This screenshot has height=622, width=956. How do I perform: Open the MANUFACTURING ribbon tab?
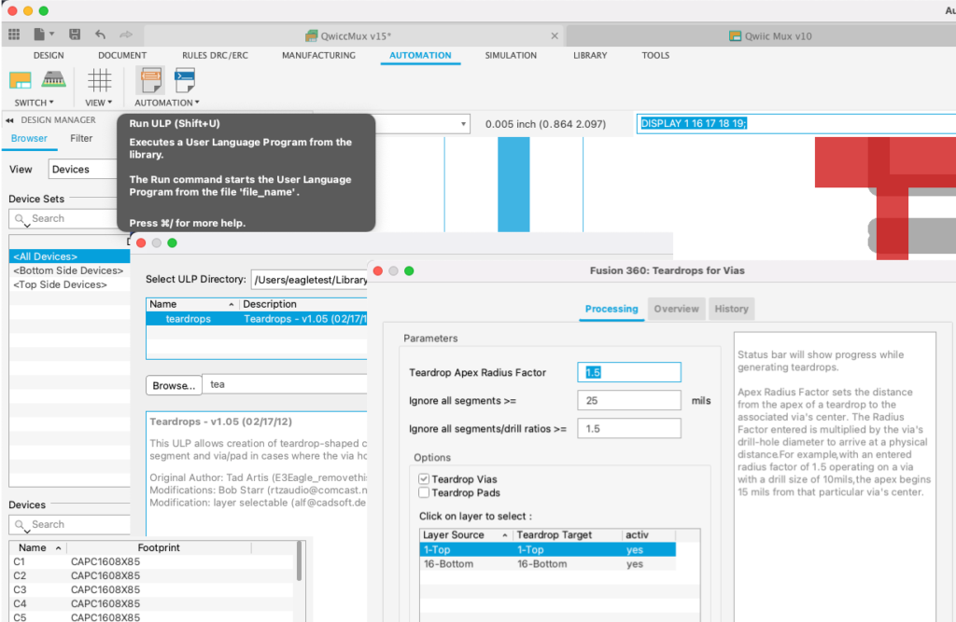click(x=318, y=55)
